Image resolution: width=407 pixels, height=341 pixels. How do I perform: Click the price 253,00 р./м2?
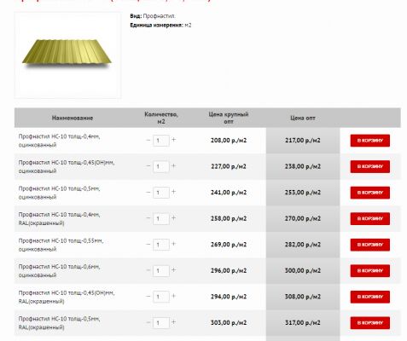click(x=303, y=193)
